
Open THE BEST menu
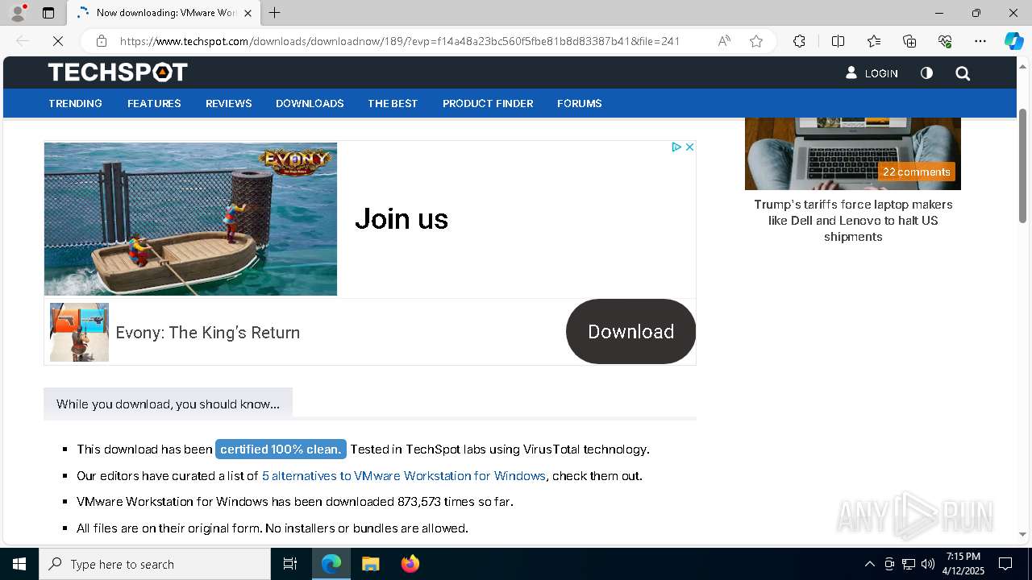pyautogui.click(x=393, y=103)
